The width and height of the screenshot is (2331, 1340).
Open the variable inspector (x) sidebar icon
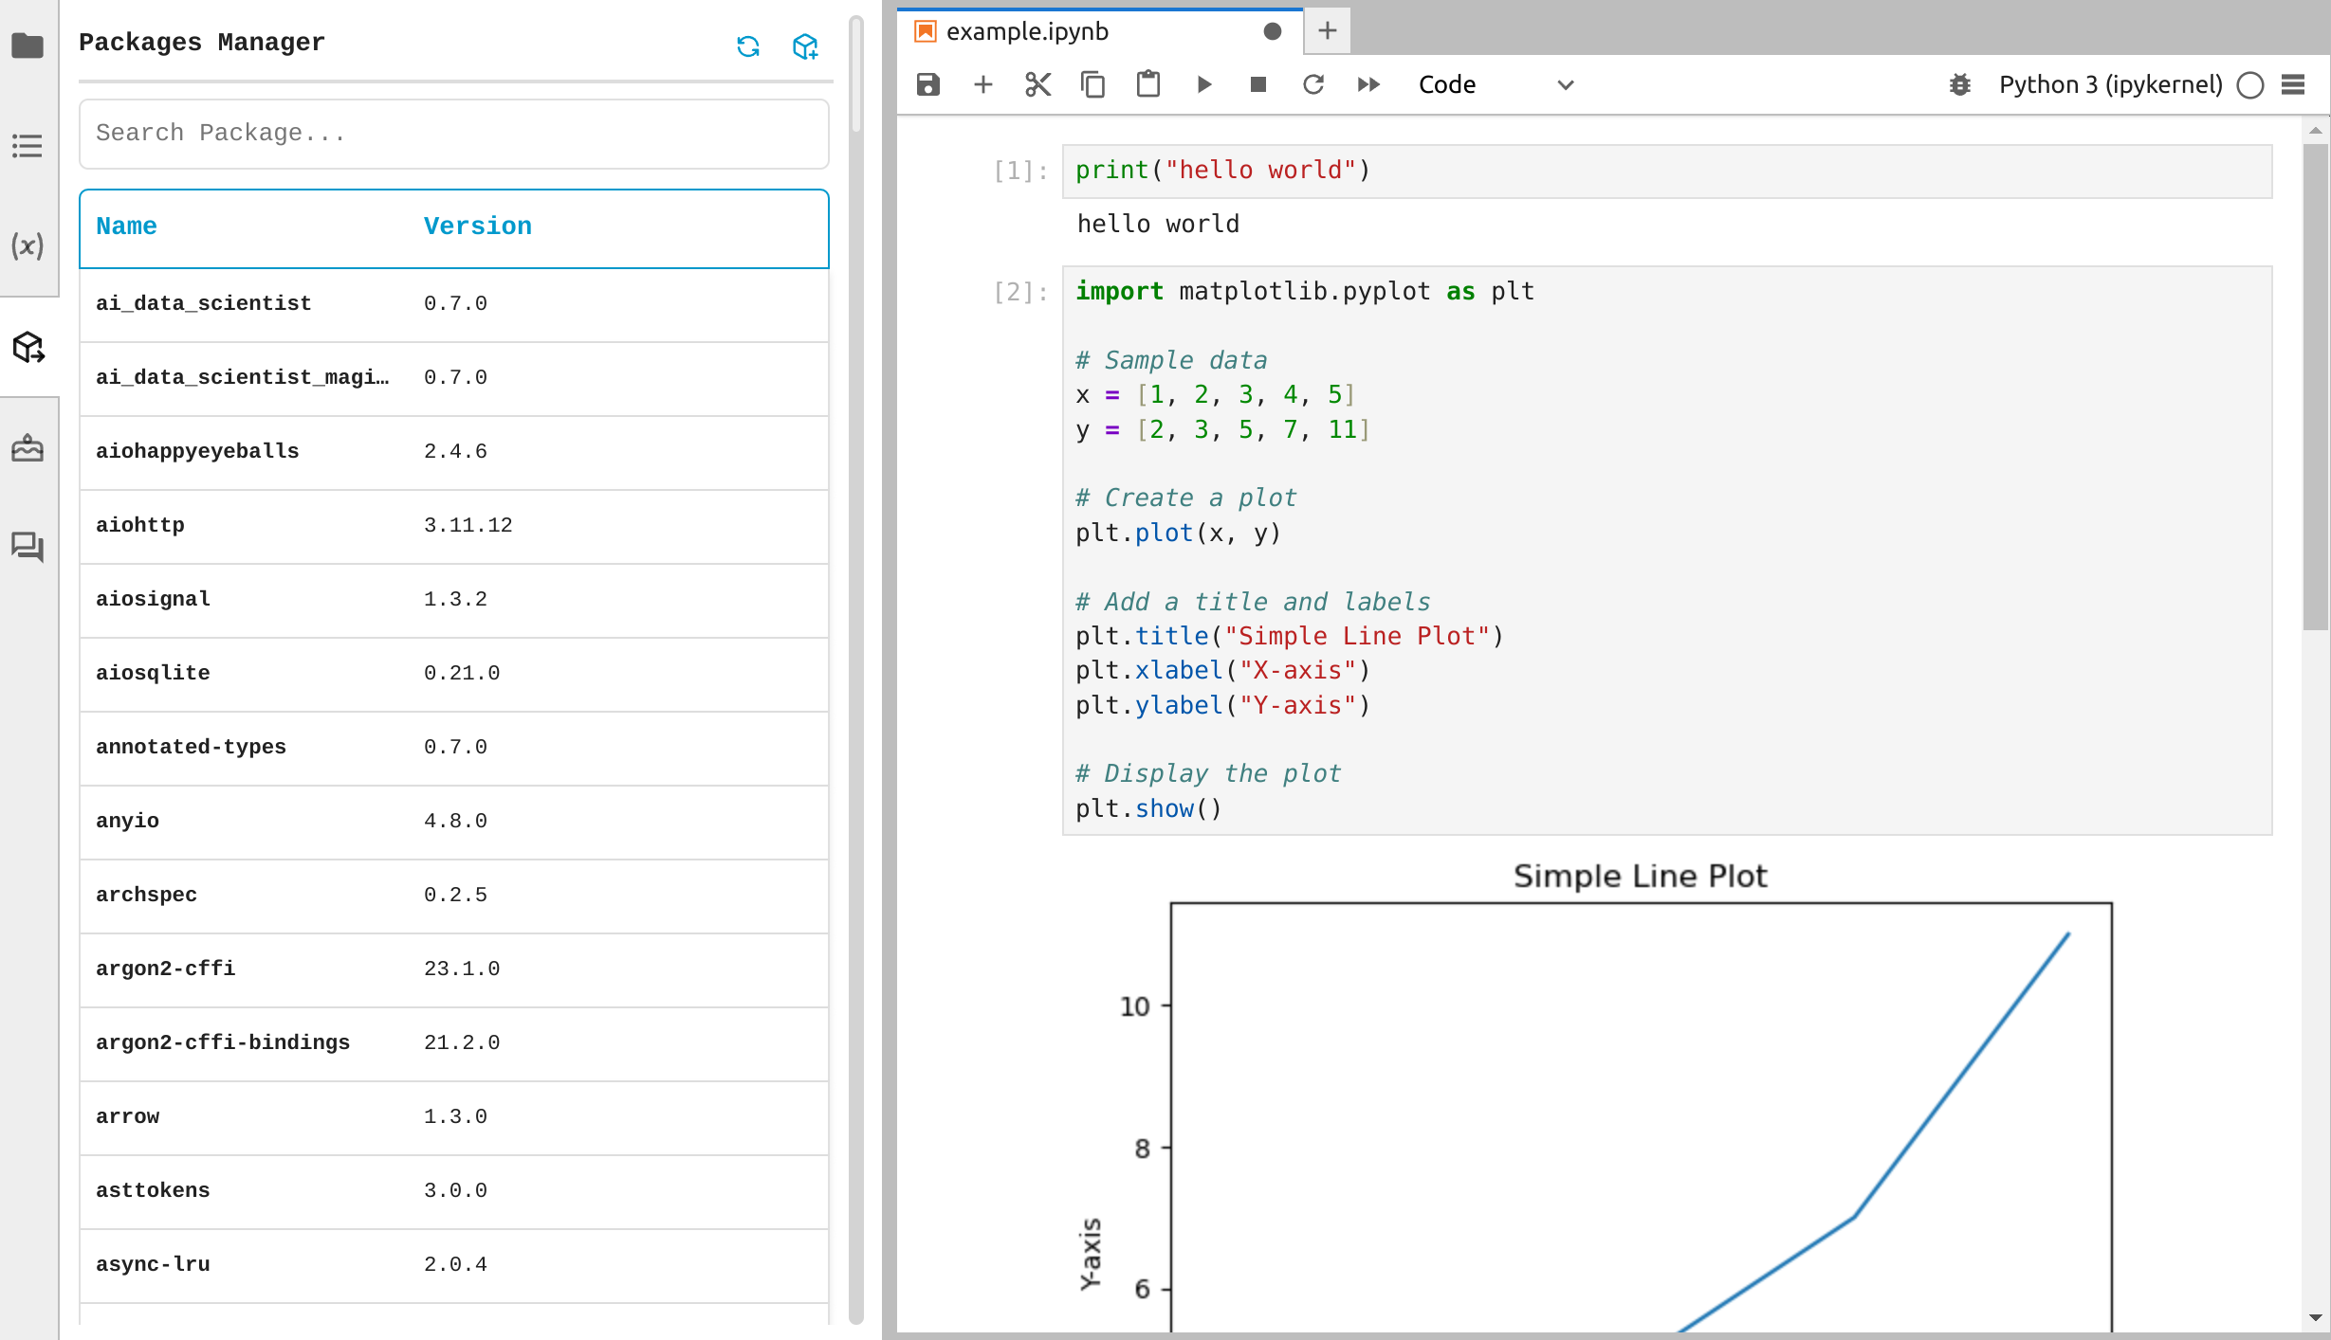pyautogui.click(x=28, y=246)
